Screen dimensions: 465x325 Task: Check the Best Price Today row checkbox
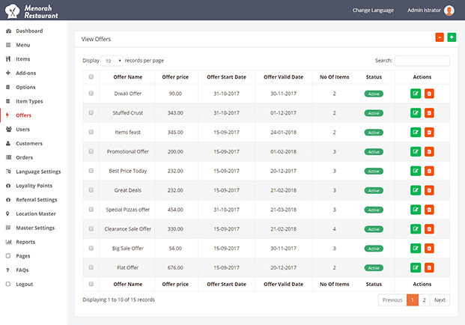[91, 171]
